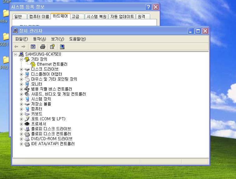Select the SAMSUNG-6C475E0 computer icon
Image resolution: width=236 pixels, height=179 pixels.
click(x=21, y=54)
